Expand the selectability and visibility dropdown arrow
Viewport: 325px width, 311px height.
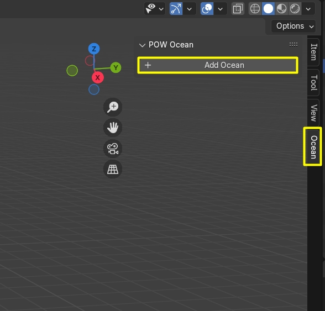coord(161,9)
